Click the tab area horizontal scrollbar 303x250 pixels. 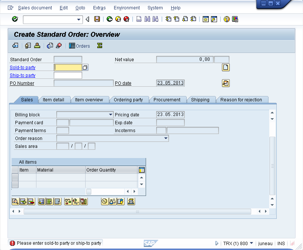(137, 212)
